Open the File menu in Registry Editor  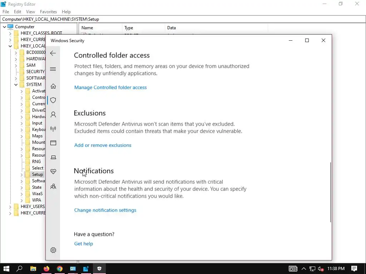[x=6, y=12]
